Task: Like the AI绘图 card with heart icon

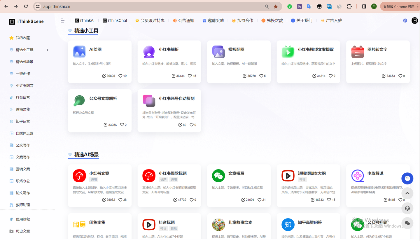Action: pos(120,76)
